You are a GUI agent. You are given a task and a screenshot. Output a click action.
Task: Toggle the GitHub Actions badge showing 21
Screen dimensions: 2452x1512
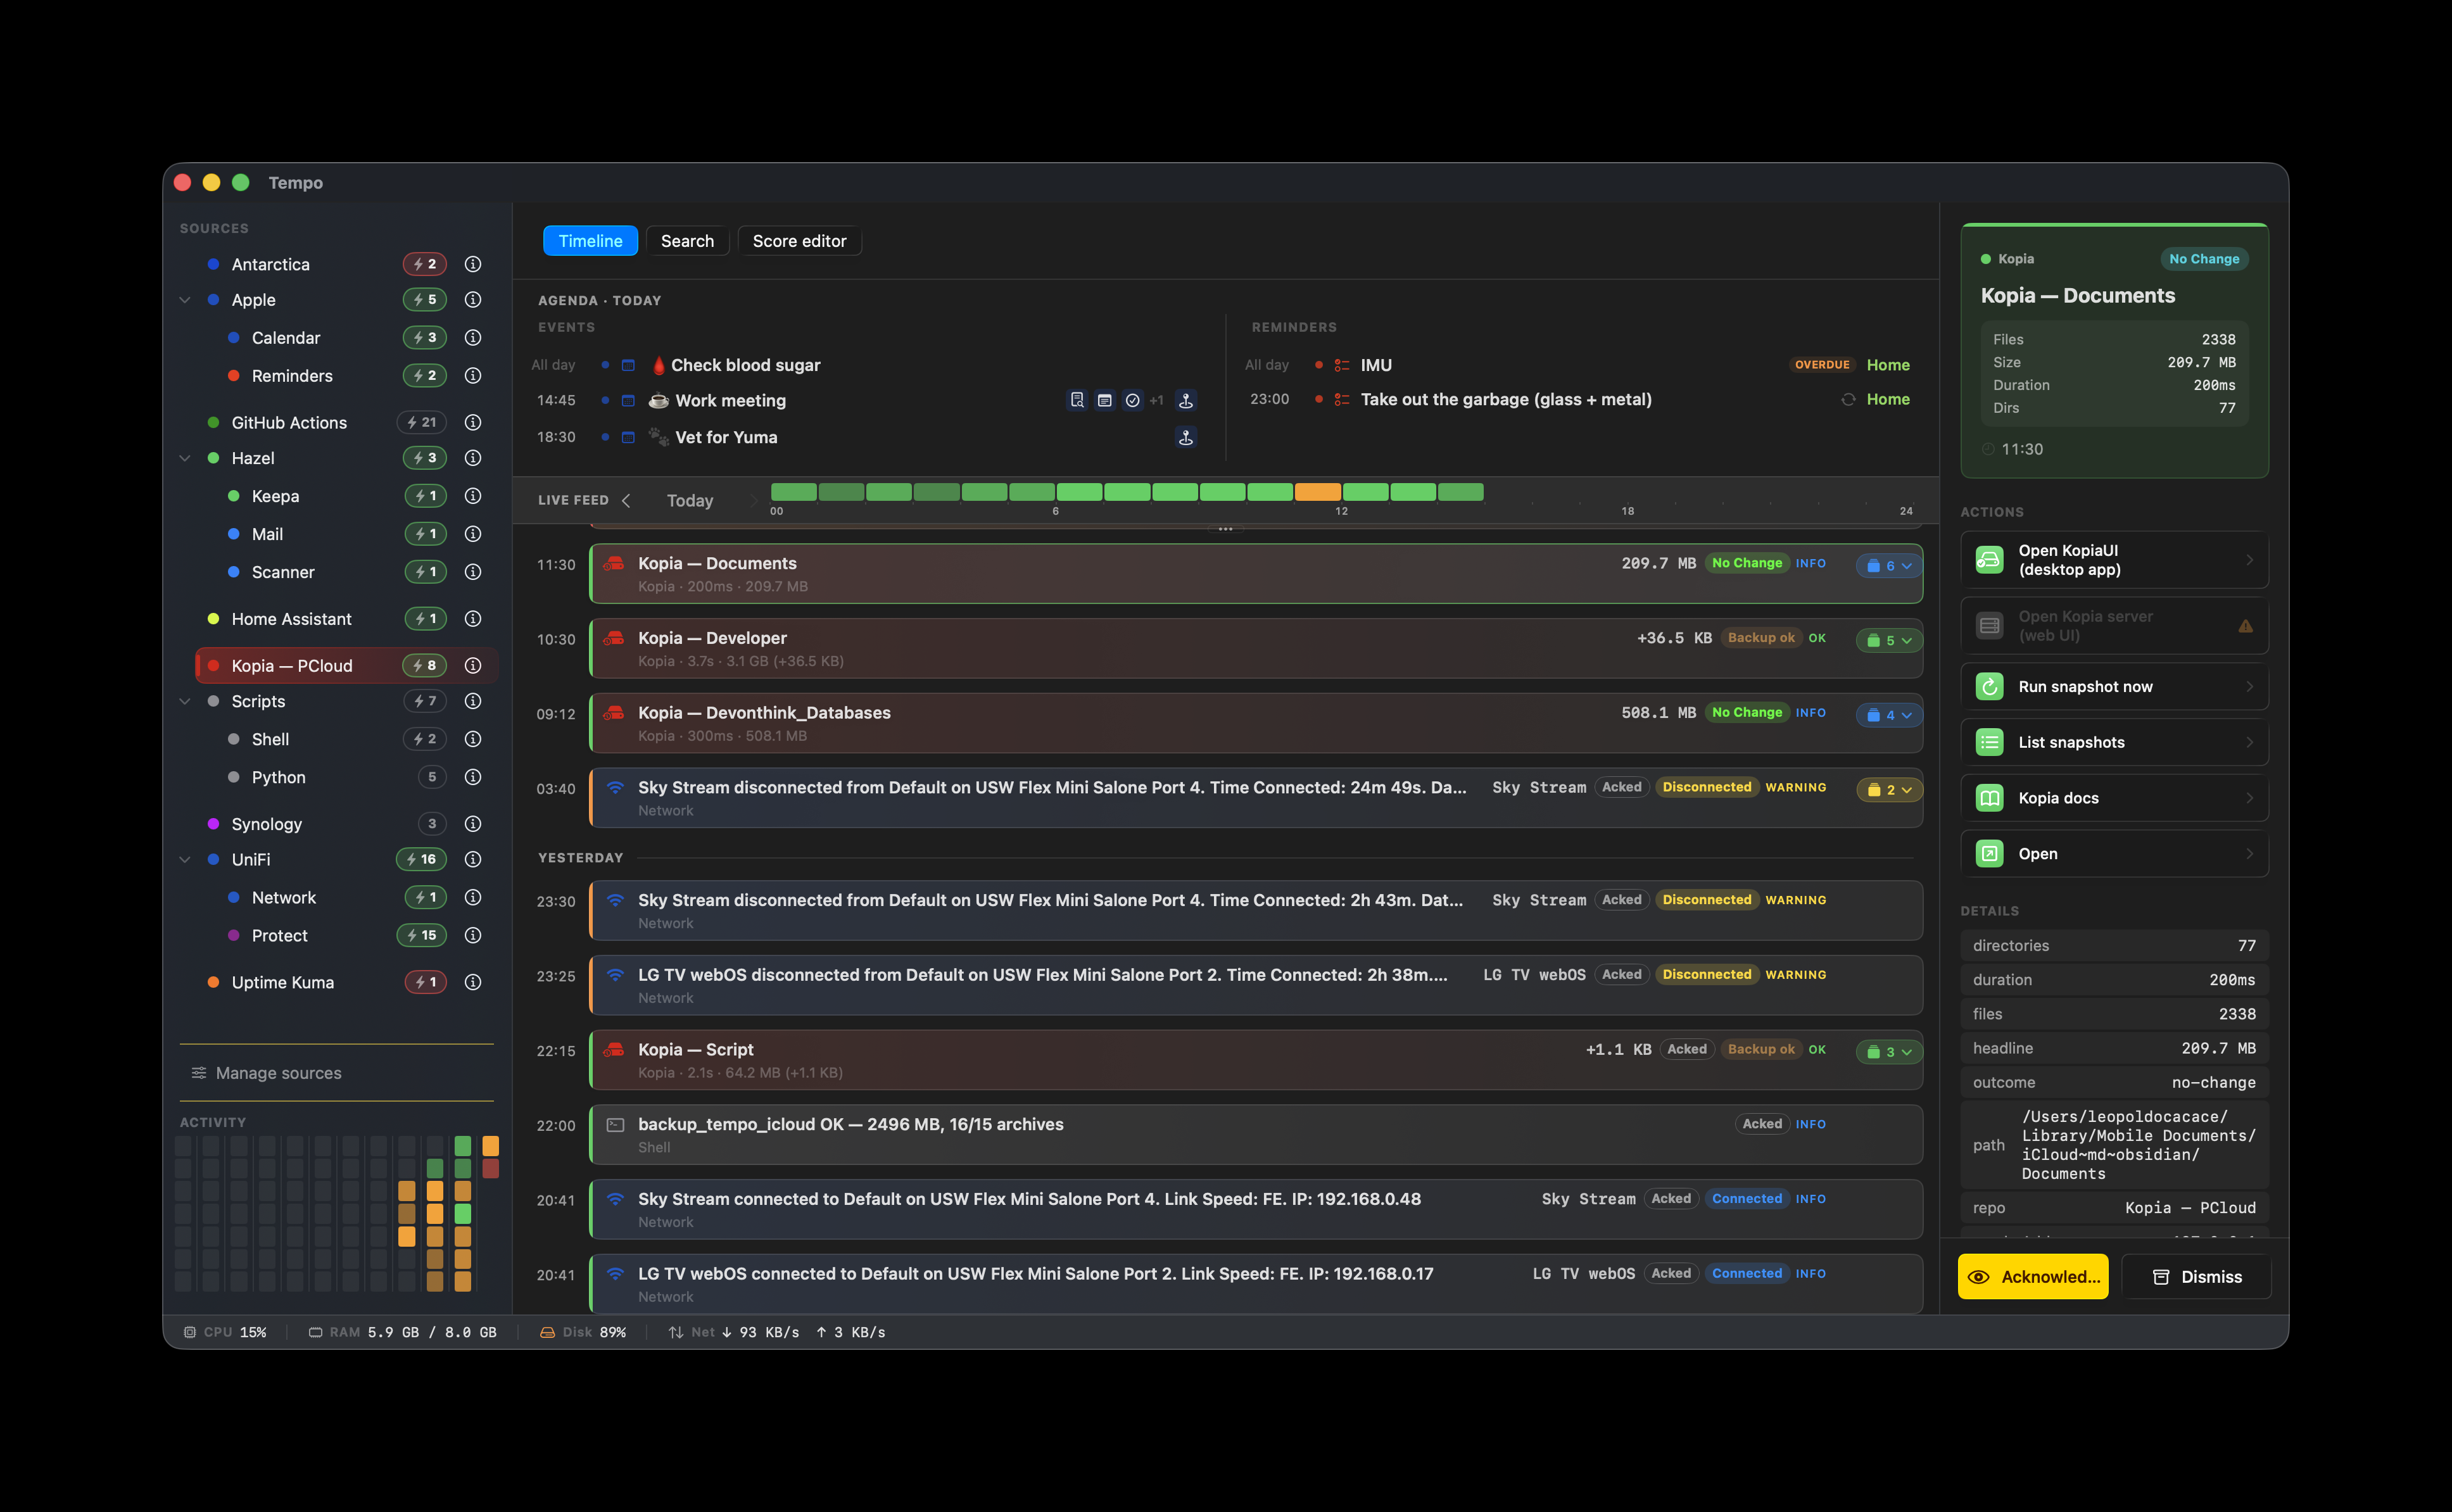[422, 422]
